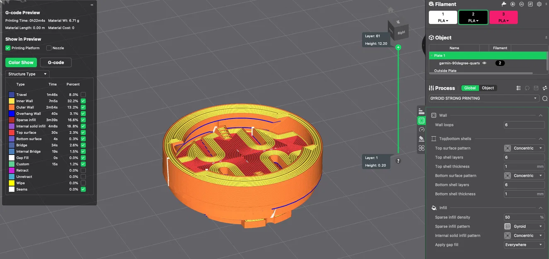Toggle Sparse infill visibility checkbox
549x259 pixels.
pos(83,120)
